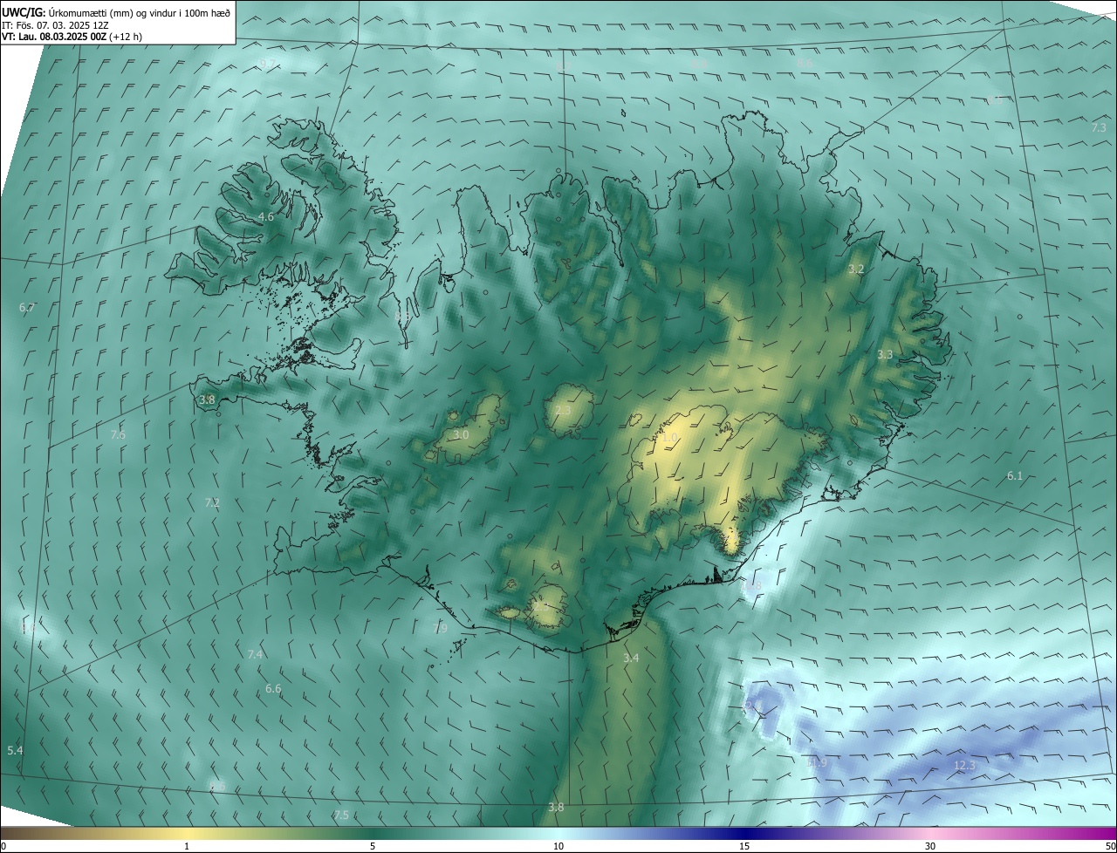Click the 7.6 value on the map

[118, 434]
